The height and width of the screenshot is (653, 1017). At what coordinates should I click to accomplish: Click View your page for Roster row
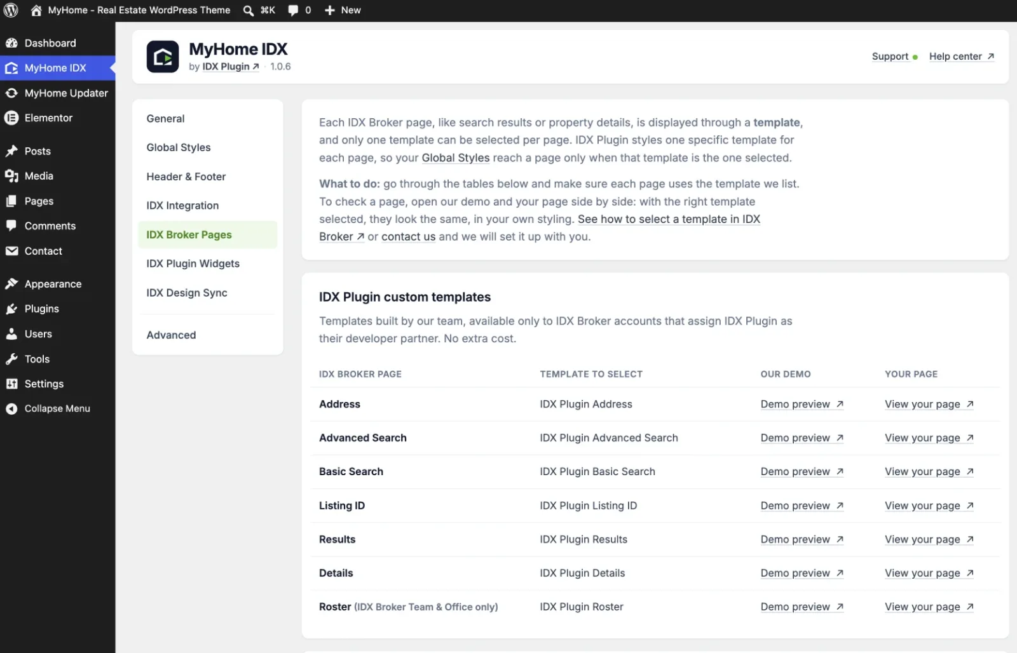click(929, 607)
